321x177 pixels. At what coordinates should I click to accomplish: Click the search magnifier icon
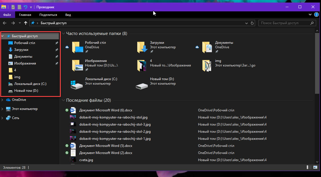(312, 23)
